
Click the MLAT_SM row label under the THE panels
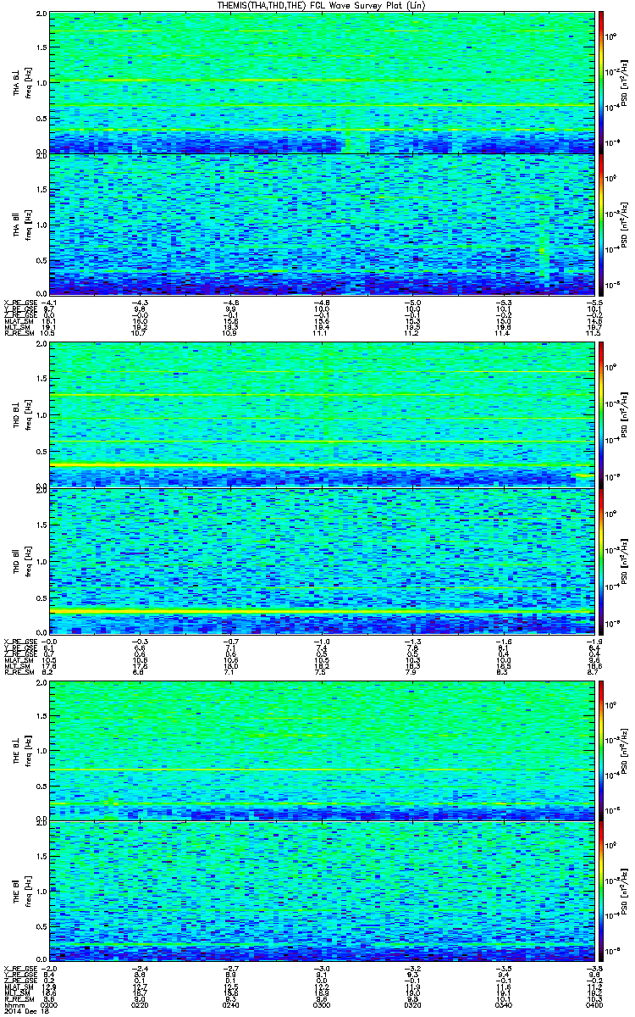(x=17, y=988)
